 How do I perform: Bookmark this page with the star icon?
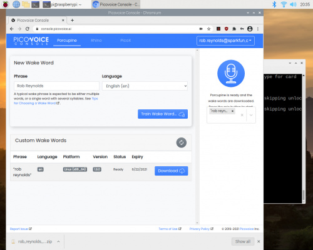coord(208,29)
